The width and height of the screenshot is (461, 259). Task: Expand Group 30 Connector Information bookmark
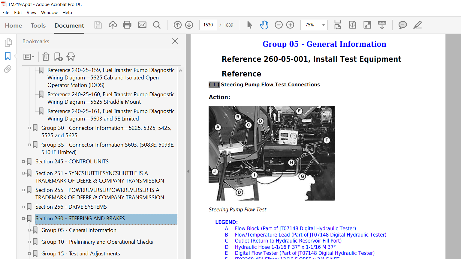(29, 128)
